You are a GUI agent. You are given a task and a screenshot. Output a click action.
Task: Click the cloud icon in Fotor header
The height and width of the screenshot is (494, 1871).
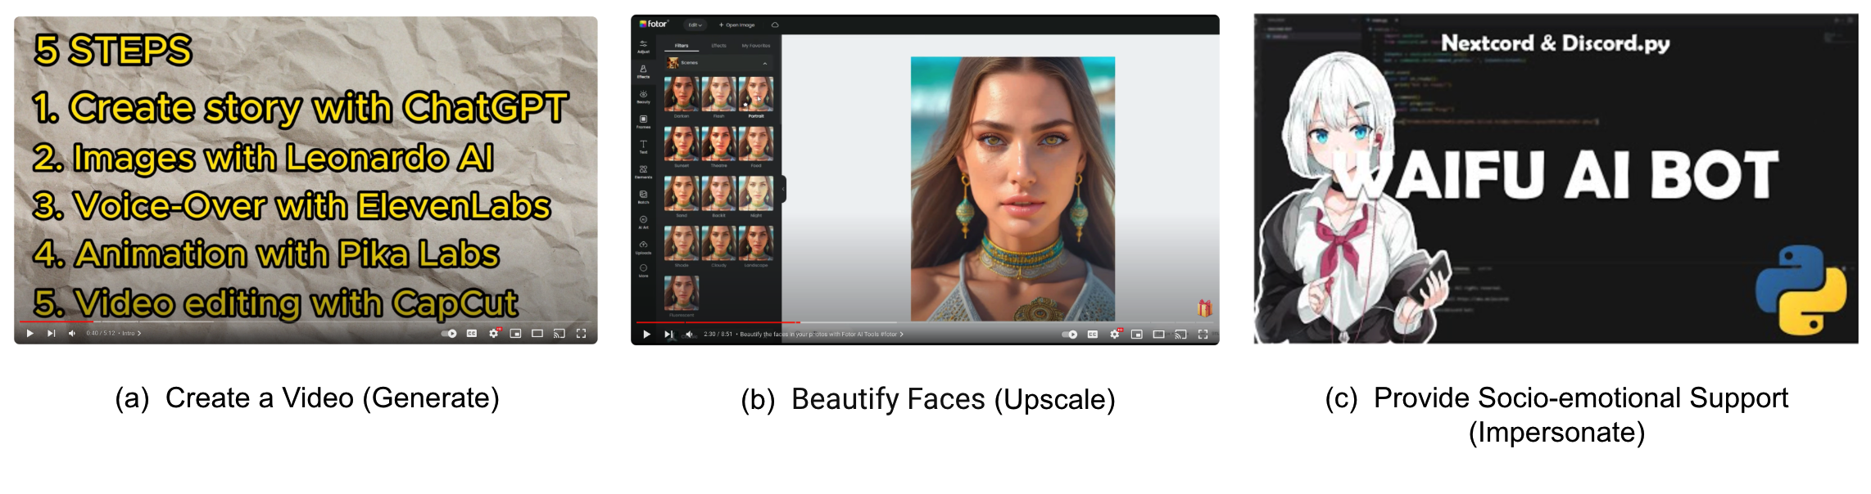click(775, 25)
